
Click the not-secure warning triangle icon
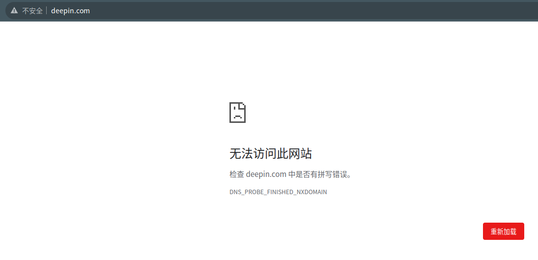coord(14,11)
